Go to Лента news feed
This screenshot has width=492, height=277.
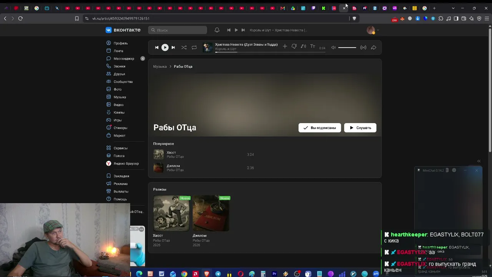point(115,51)
